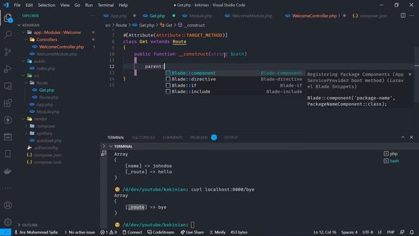Open Explorer views and more actions ellipsis

click(x=92, y=16)
